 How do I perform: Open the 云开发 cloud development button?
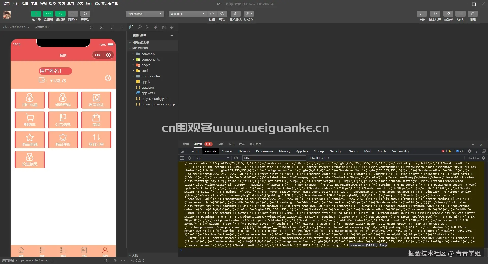pos(85,14)
